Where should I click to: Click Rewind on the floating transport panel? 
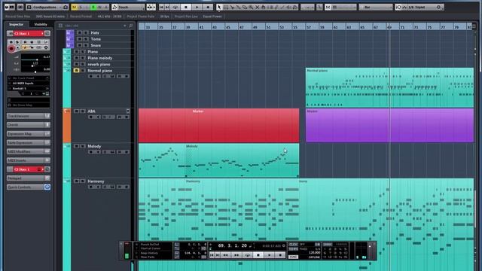point(225,255)
